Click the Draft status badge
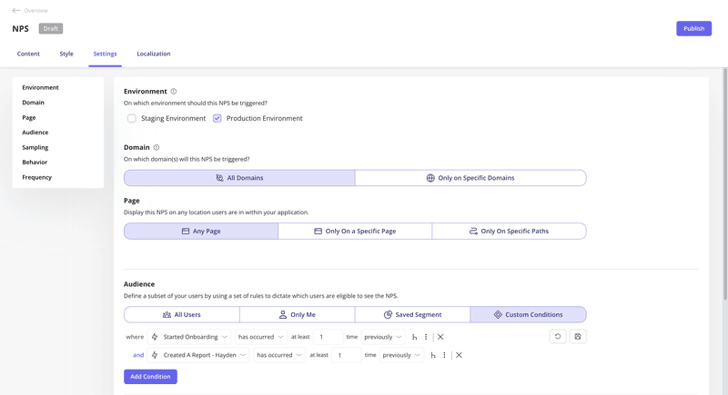Viewport: 728px width, 395px height. 51,29
